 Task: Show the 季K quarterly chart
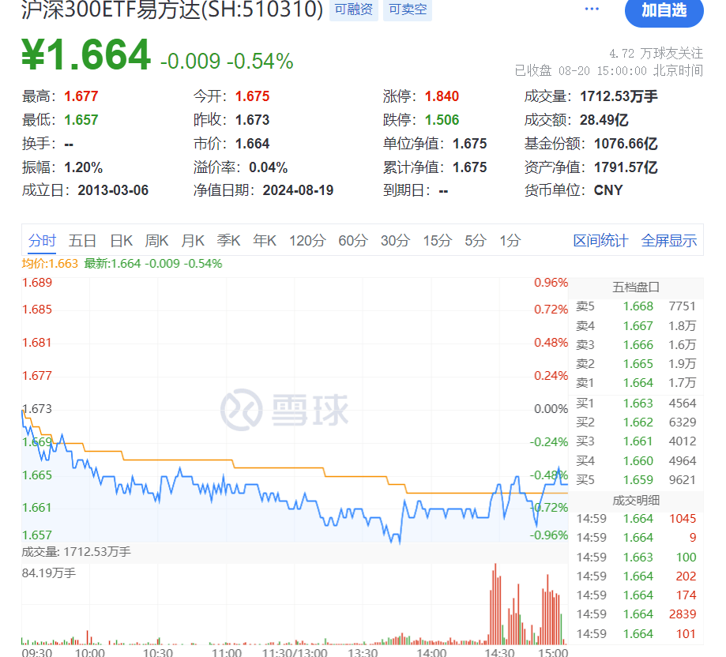(x=229, y=241)
